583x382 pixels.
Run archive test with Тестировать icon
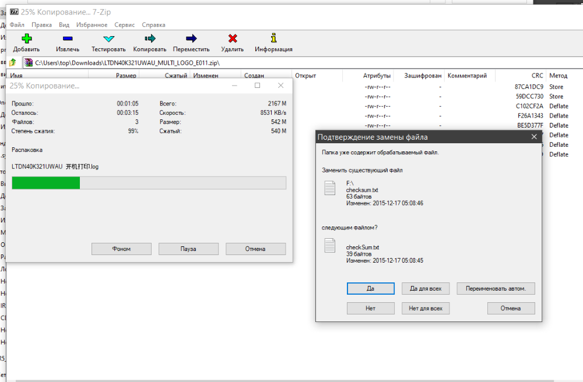108,38
